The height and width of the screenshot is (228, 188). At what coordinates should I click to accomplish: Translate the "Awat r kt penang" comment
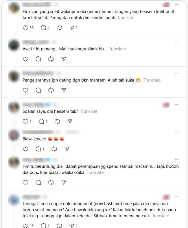pyautogui.click(x=117, y=49)
